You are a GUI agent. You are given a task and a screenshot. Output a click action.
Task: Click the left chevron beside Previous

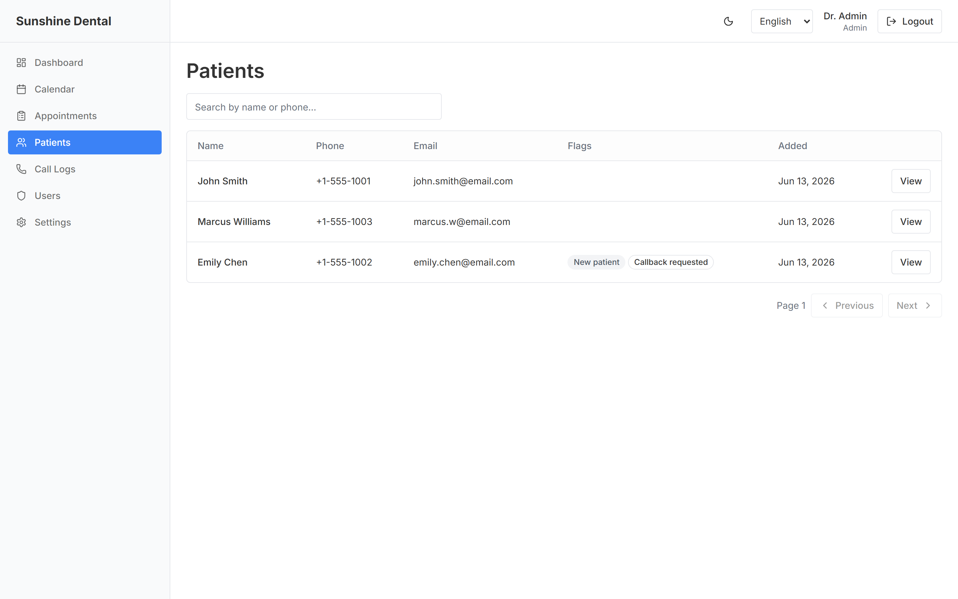click(825, 305)
